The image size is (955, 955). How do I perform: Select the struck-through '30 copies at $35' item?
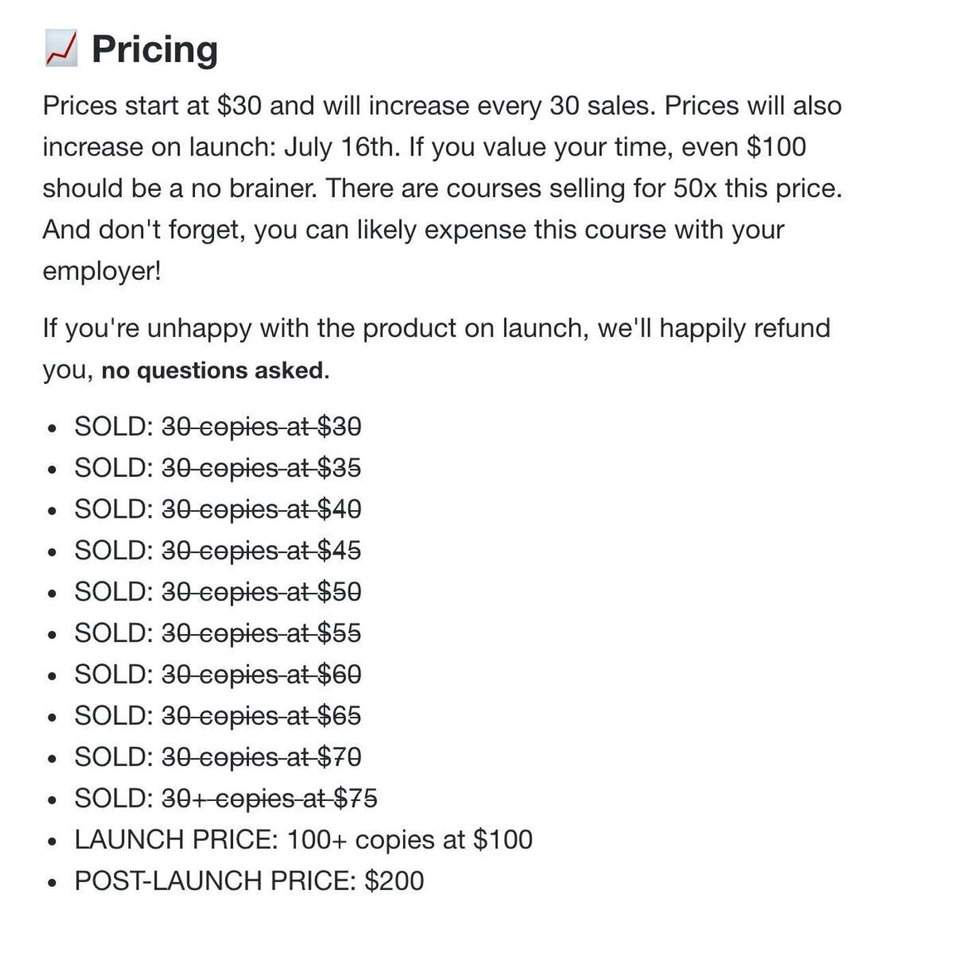tap(261, 468)
